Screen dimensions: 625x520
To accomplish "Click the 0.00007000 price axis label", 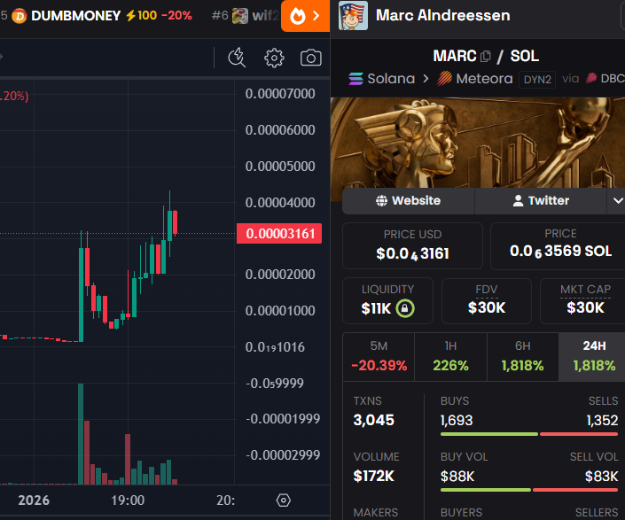I will pyautogui.click(x=280, y=94).
